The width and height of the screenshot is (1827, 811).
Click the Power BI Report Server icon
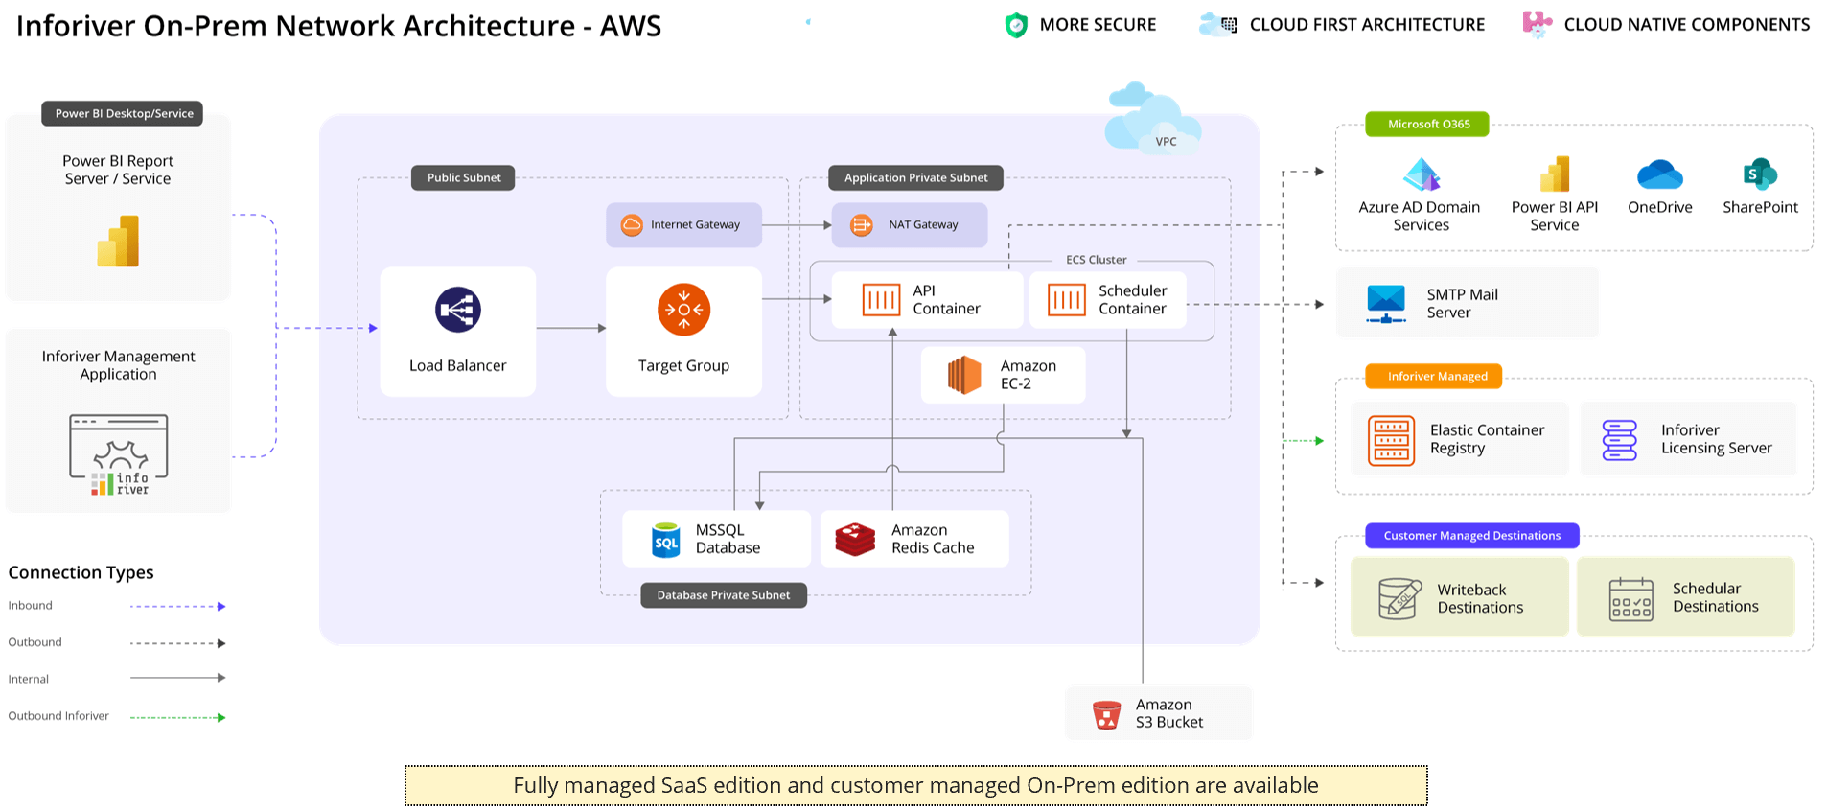118,241
